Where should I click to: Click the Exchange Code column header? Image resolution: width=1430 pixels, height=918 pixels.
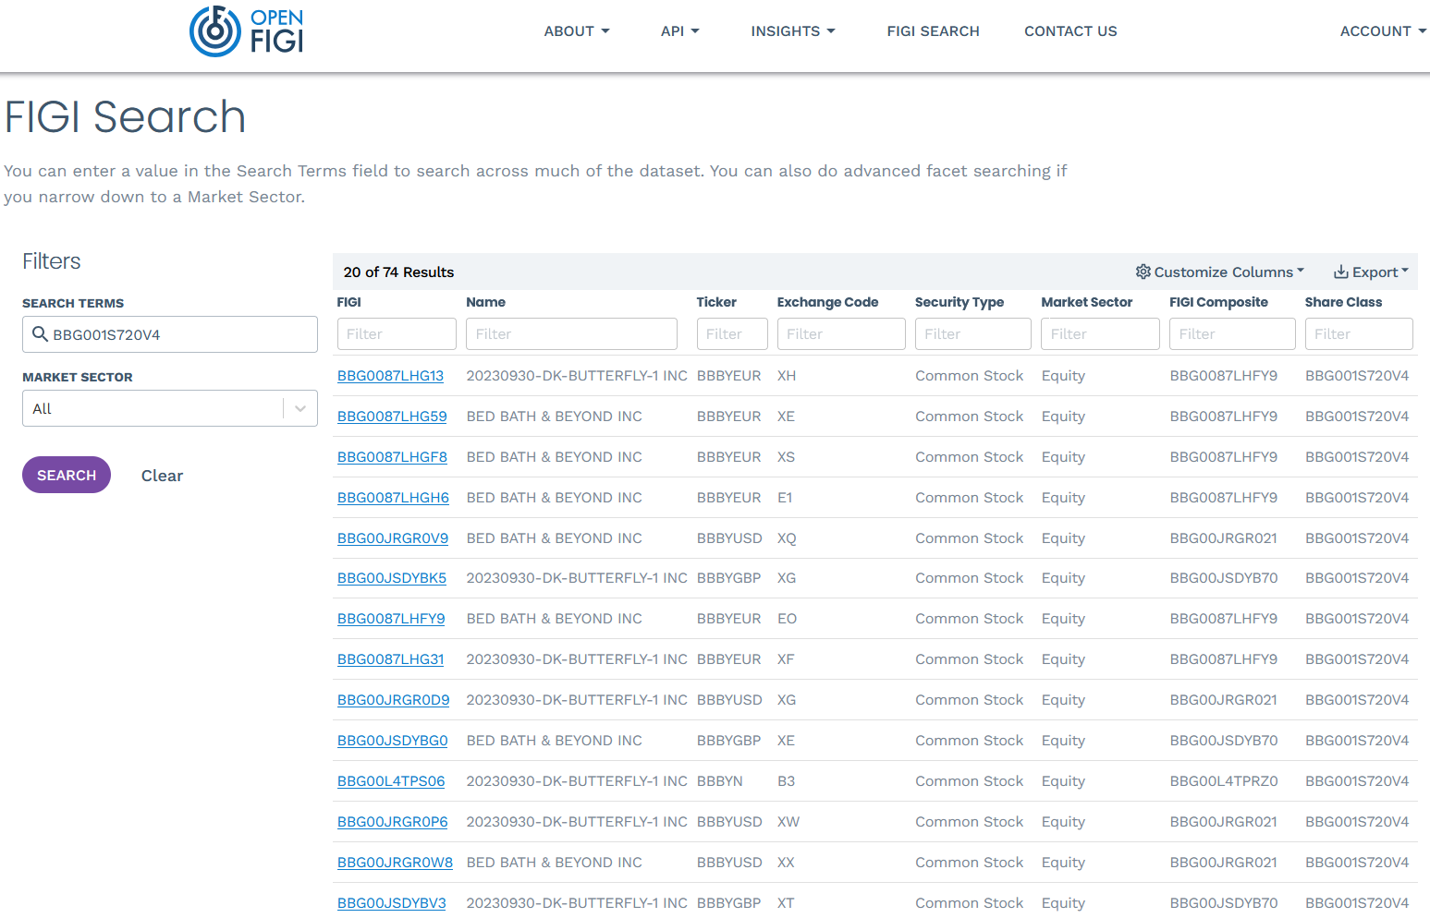click(828, 302)
